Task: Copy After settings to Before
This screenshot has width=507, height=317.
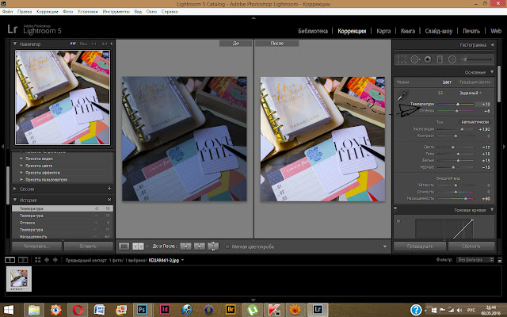Action: 200,246
